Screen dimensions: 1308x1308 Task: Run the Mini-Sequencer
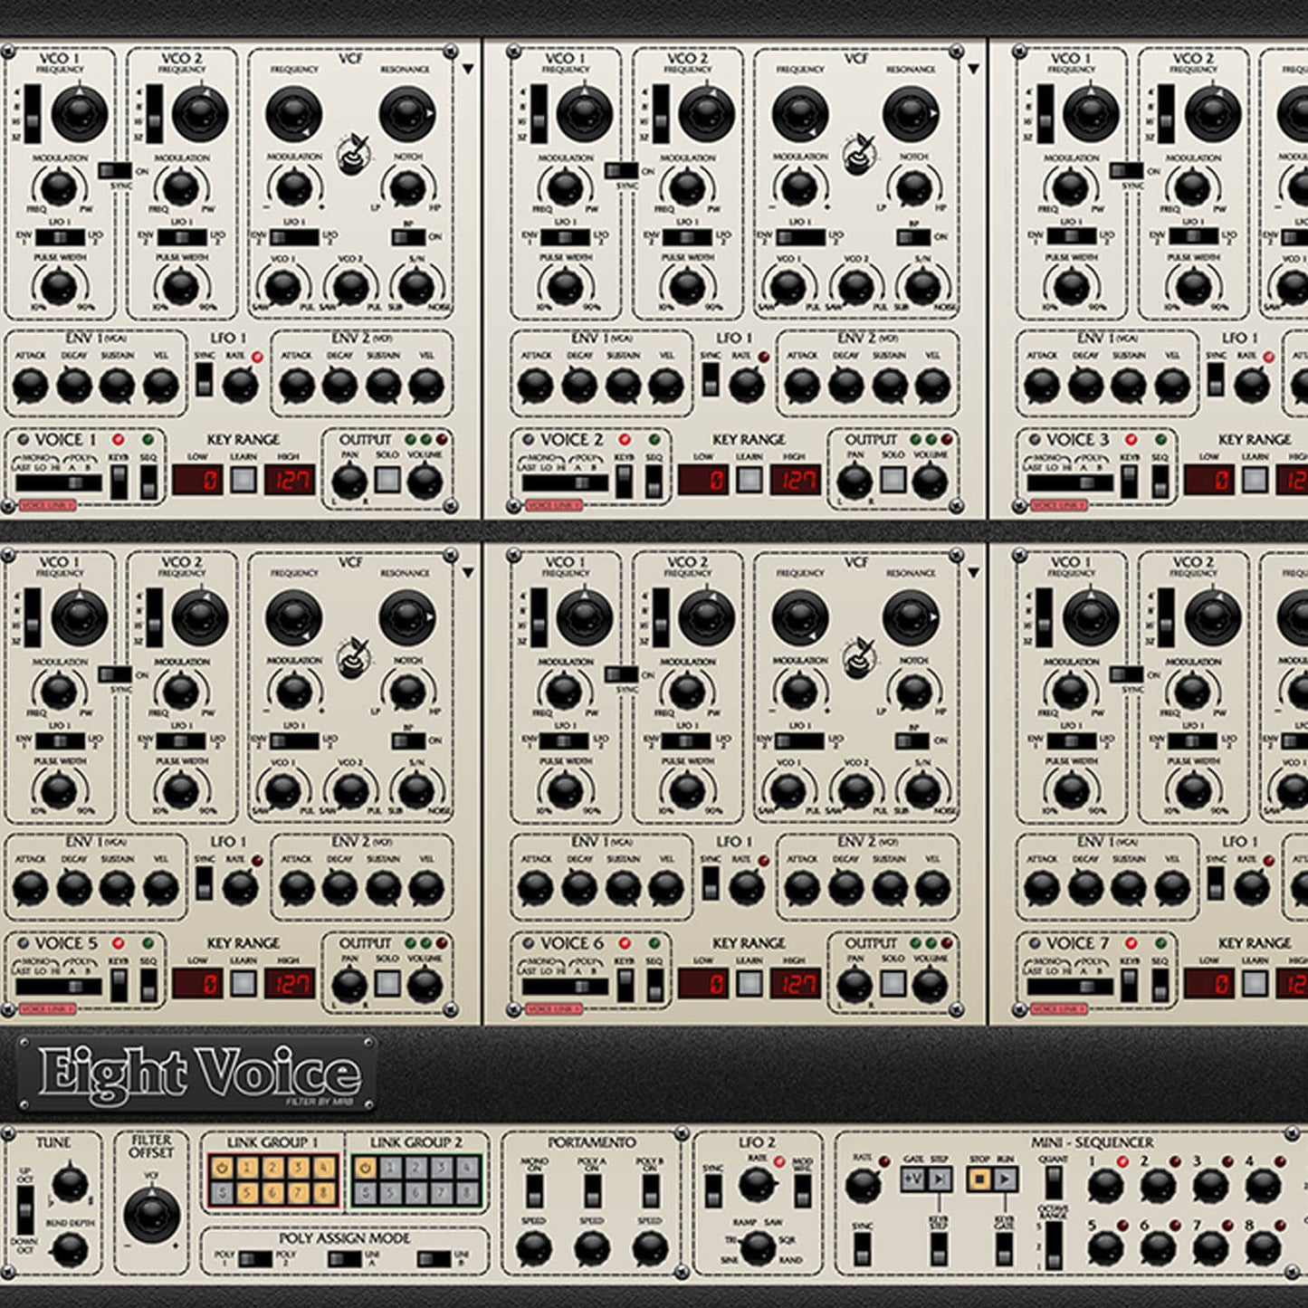point(1006,1179)
